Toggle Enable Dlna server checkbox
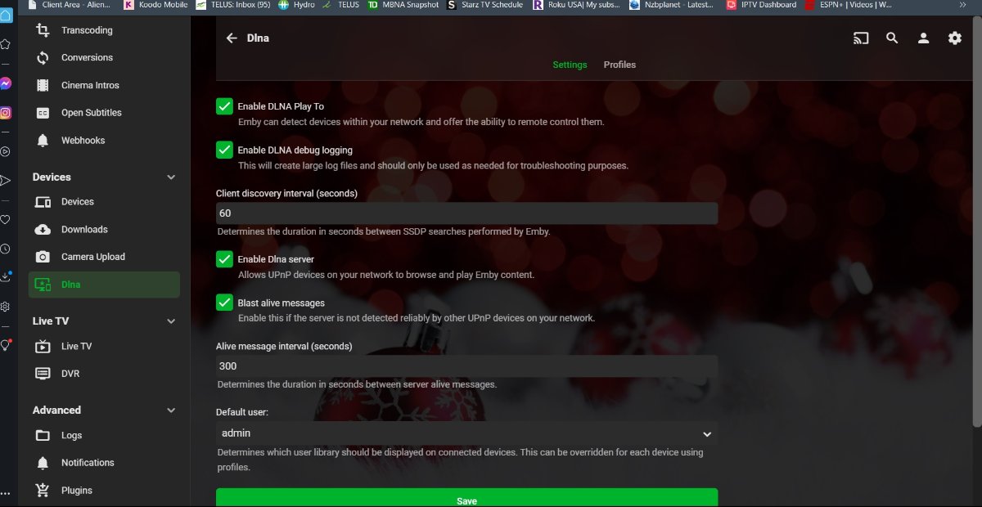Screen dimensions: 982x507 (224, 259)
